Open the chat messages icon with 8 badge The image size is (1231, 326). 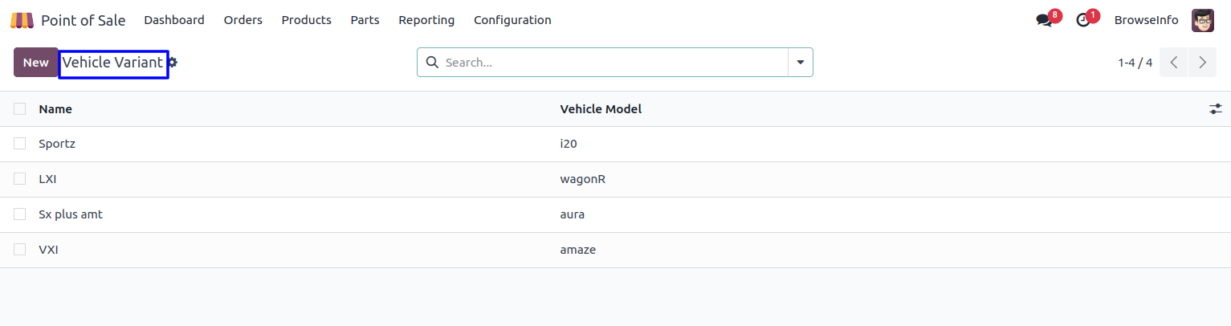(1044, 20)
